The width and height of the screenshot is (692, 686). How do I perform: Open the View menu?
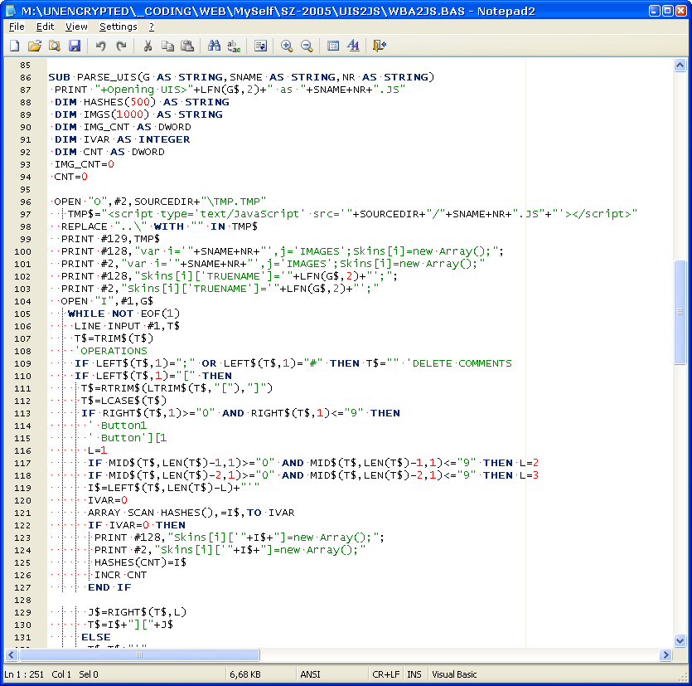[76, 27]
